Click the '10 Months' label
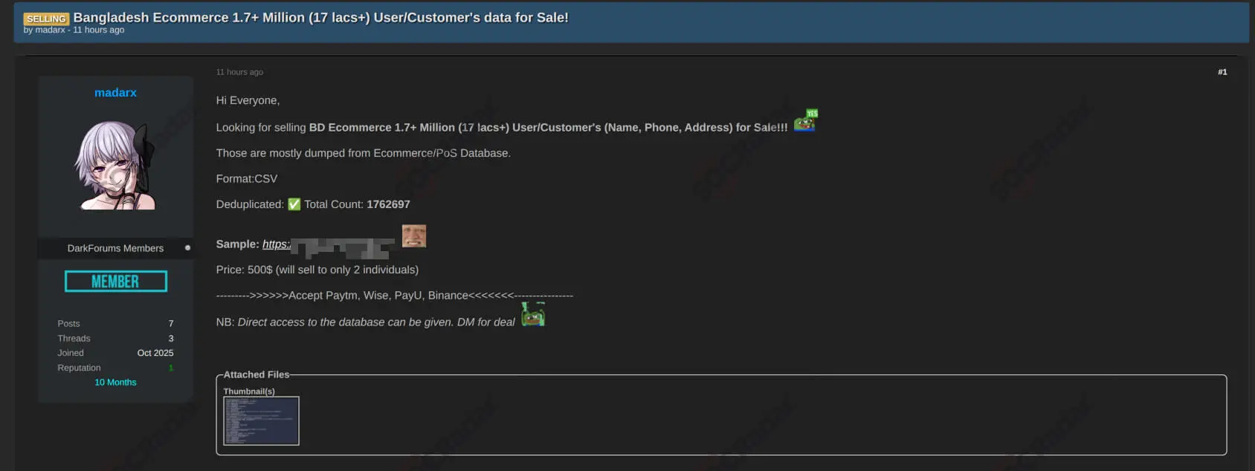 click(115, 383)
